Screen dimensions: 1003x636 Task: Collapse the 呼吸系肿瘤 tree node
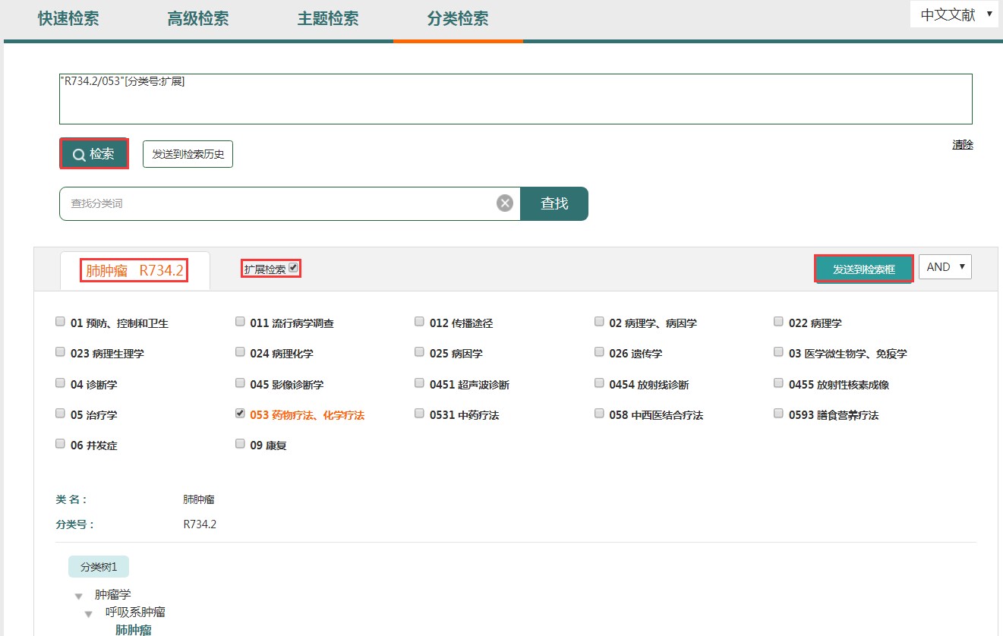click(89, 613)
